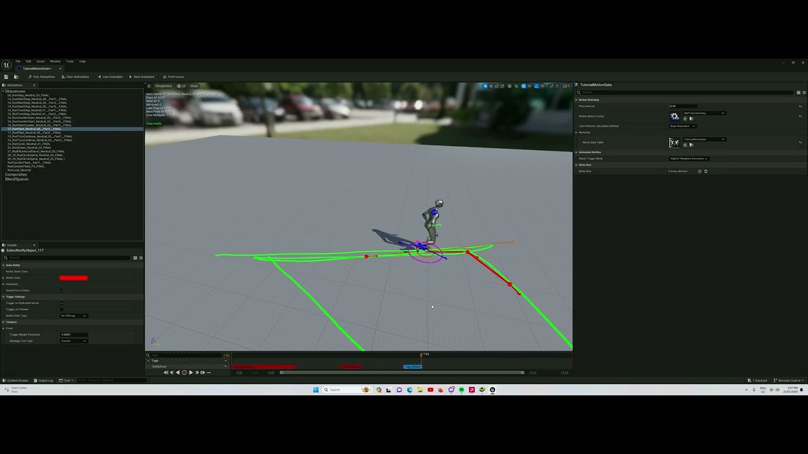Open the Tools menu

pos(69,61)
